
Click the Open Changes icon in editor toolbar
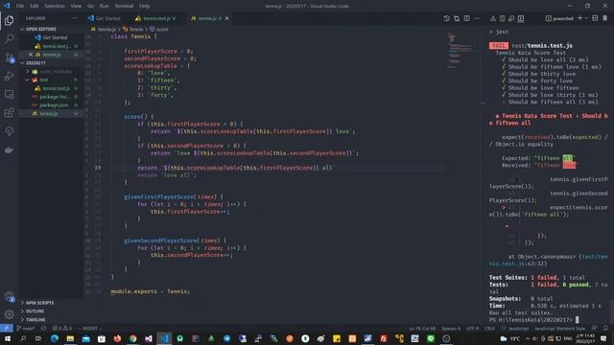[x=457, y=18]
